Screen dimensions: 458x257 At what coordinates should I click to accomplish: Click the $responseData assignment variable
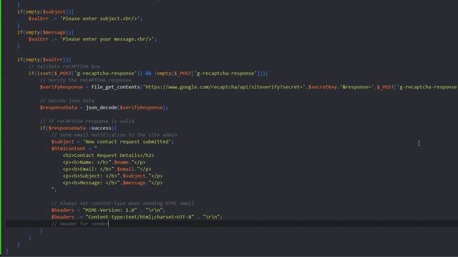click(x=59, y=108)
